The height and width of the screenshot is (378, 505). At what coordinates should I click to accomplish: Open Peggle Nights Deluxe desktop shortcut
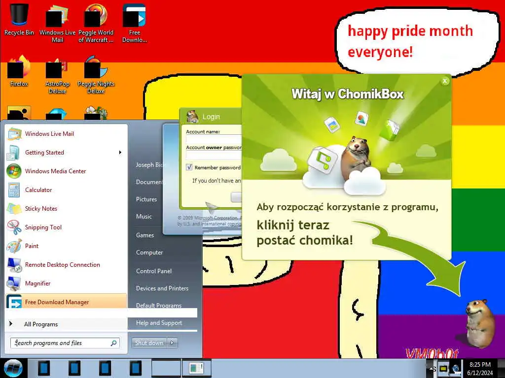click(x=96, y=75)
